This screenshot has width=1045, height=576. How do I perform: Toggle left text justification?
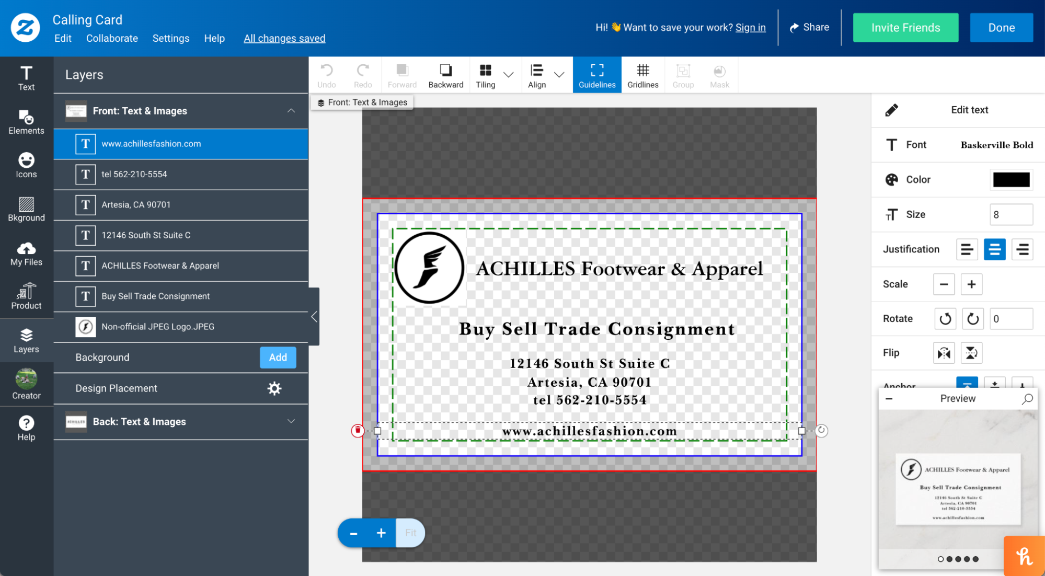(x=966, y=250)
